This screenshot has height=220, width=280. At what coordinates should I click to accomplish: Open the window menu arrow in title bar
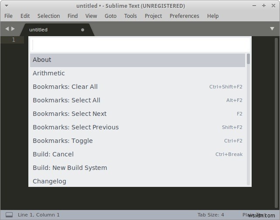[7, 6]
